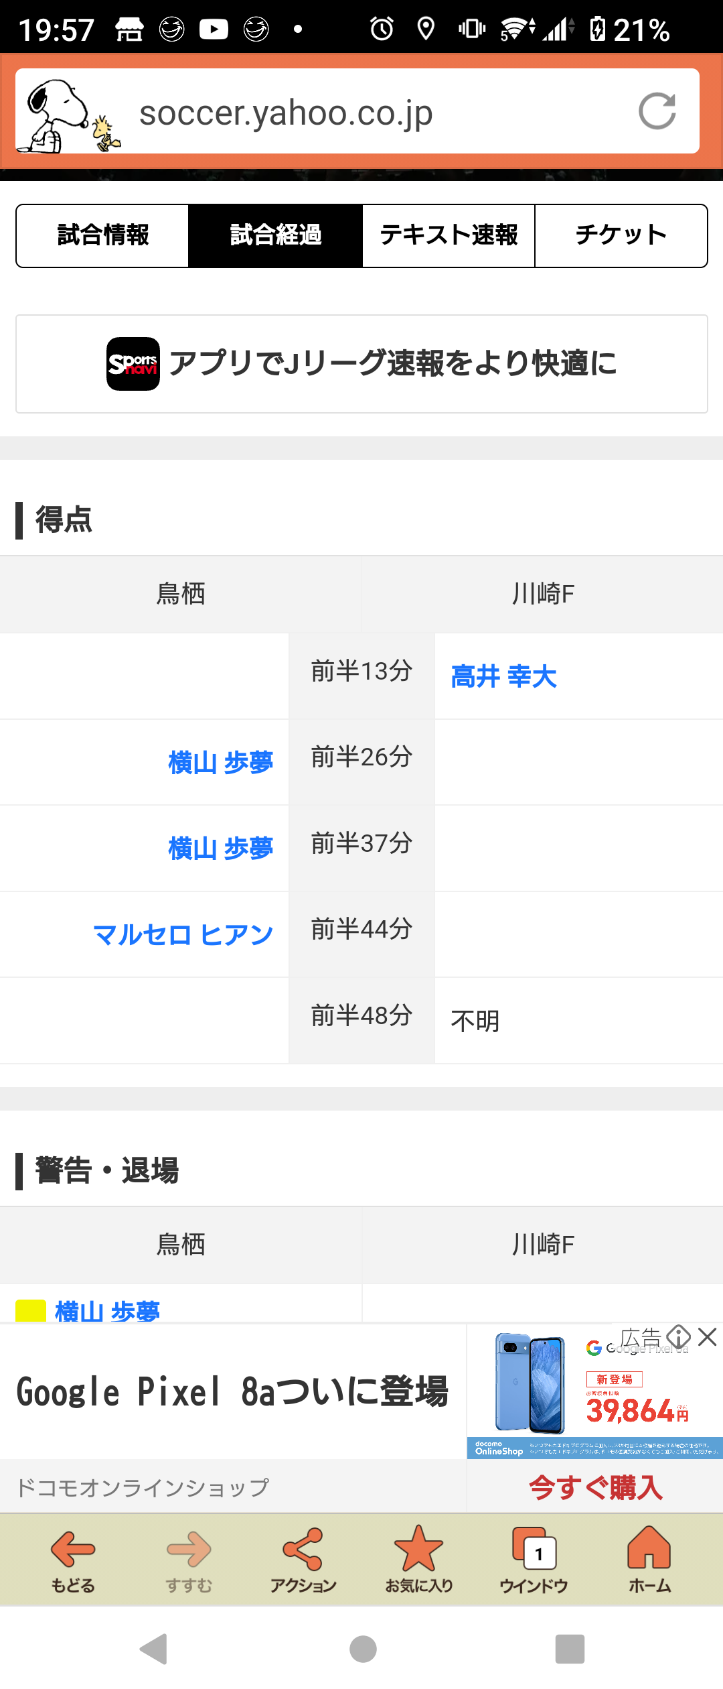723x1689 pixels.
Task: Select the テキスト速報 tab
Action: pyautogui.click(x=449, y=236)
